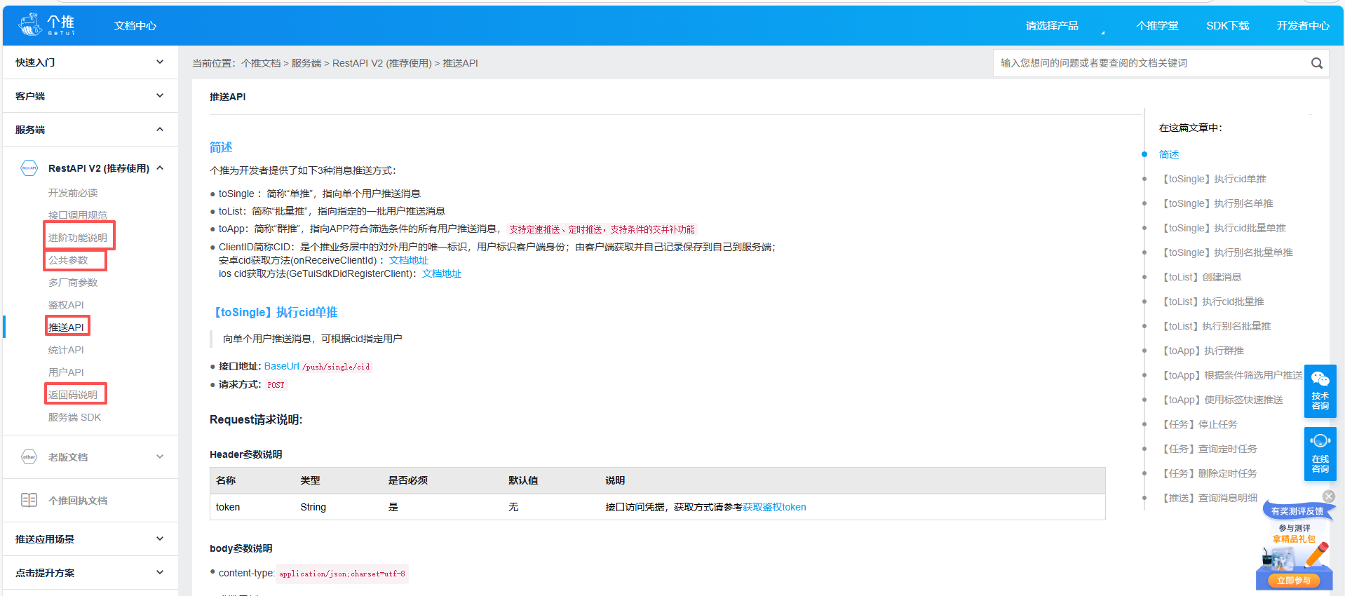Click the /push/single/cid endpoint text
Image resolution: width=1345 pixels, height=596 pixels.
point(336,367)
